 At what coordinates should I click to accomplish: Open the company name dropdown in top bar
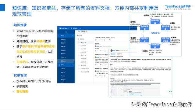click(x=64, y=28)
